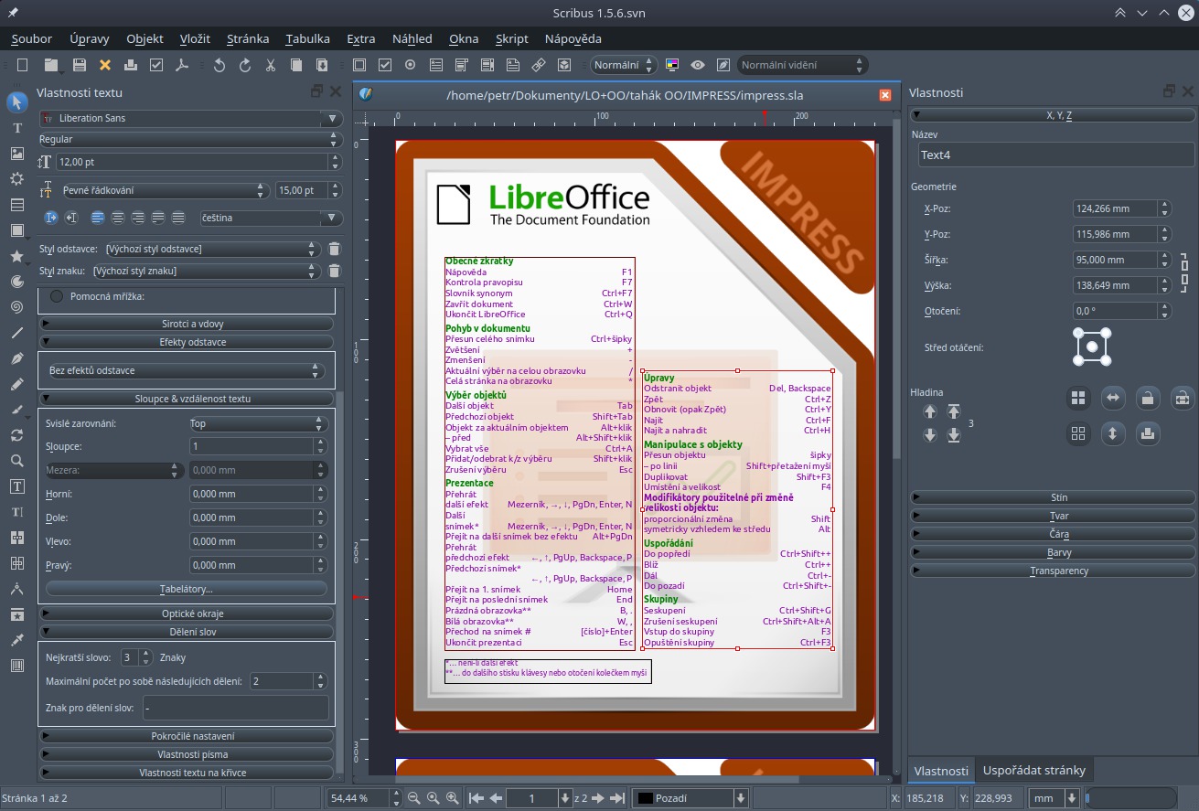Enable left text alignment

pos(98,218)
